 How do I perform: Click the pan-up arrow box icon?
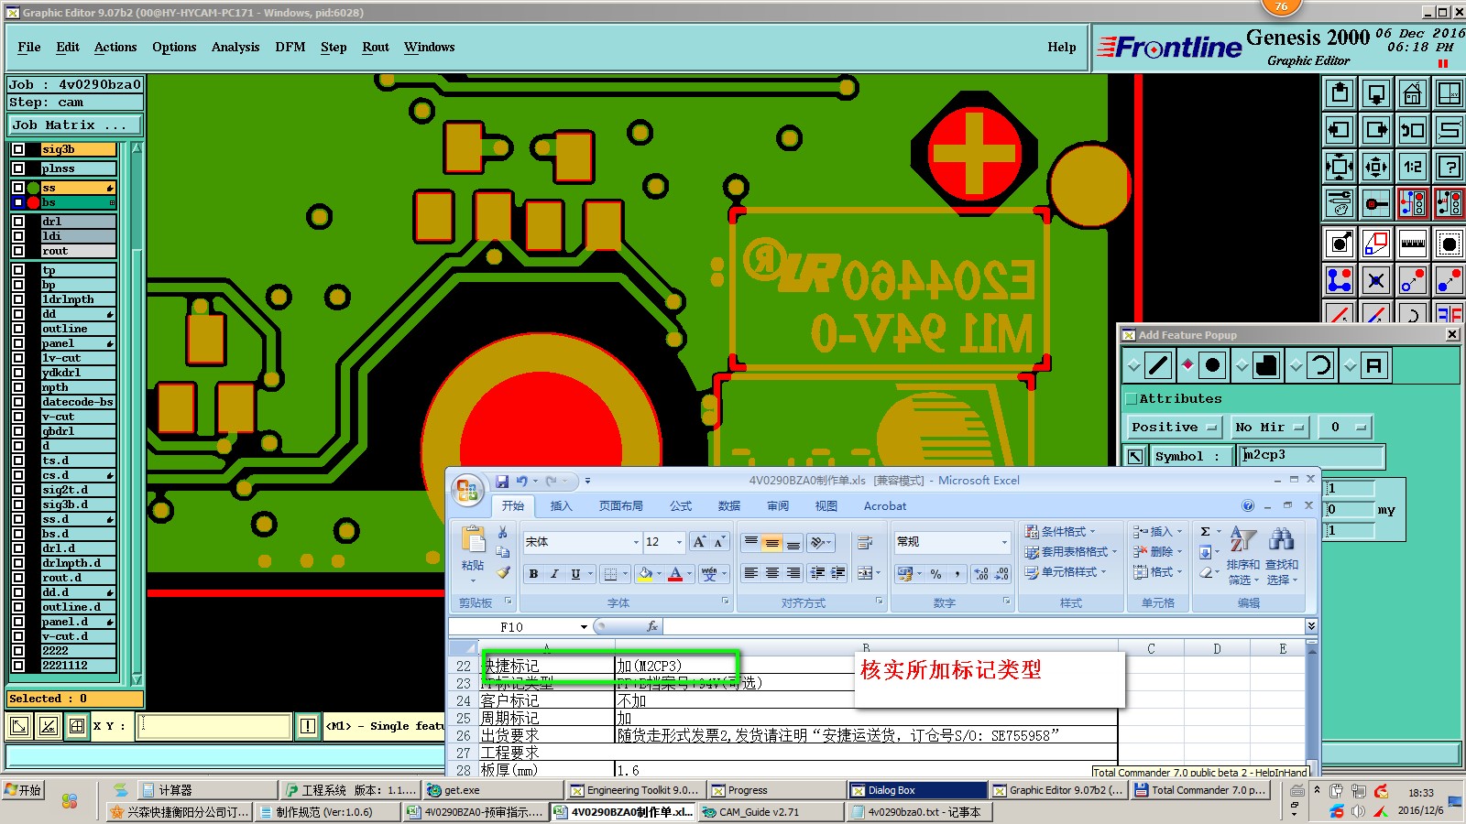click(1340, 93)
